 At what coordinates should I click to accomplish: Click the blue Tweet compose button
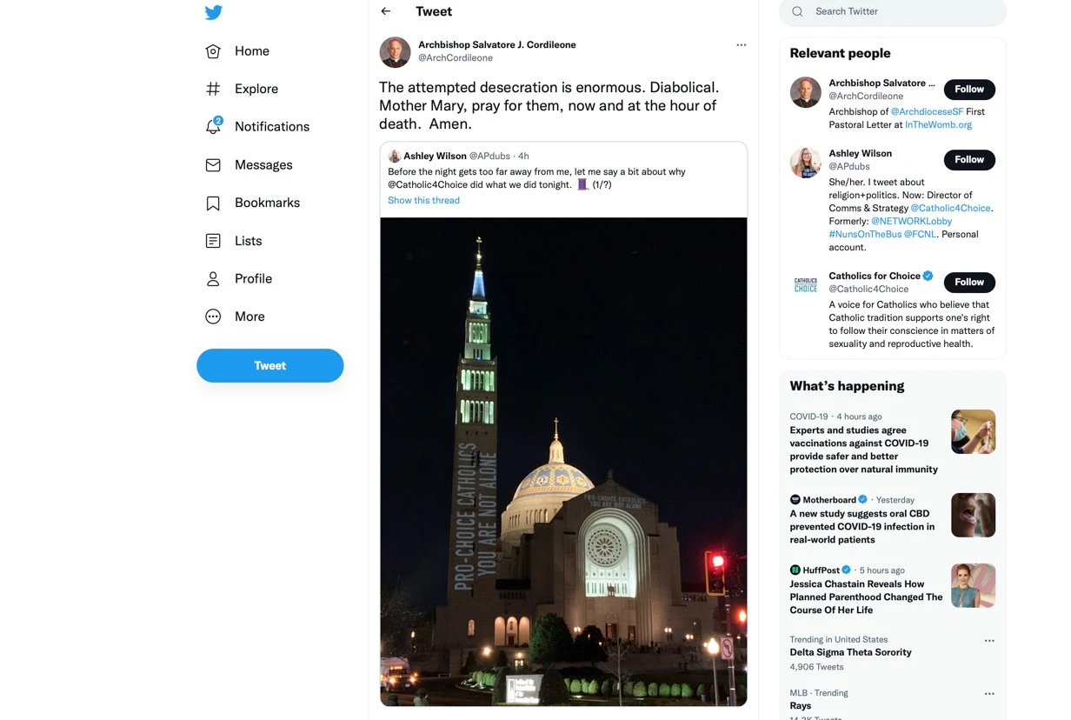(x=269, y=366)
